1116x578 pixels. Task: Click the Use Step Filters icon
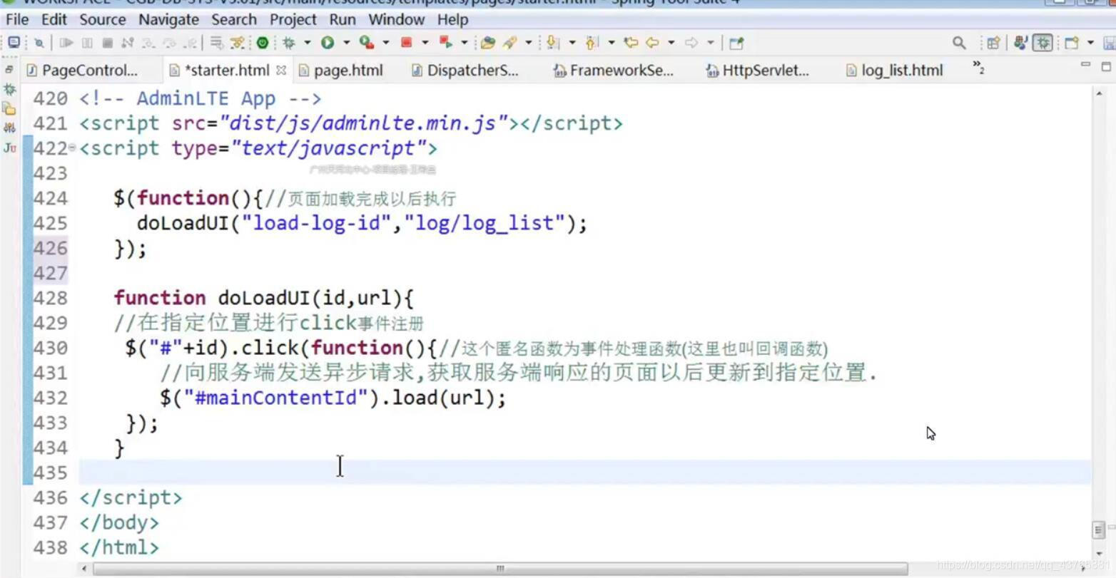coord(238,43)
